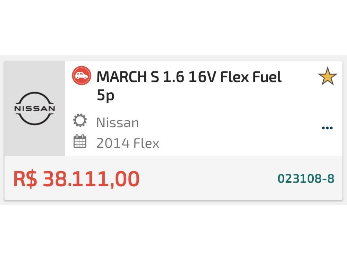
Task: Click the FIPE code 023108-8
Action: pyautogui.click(x=306, y=179)
